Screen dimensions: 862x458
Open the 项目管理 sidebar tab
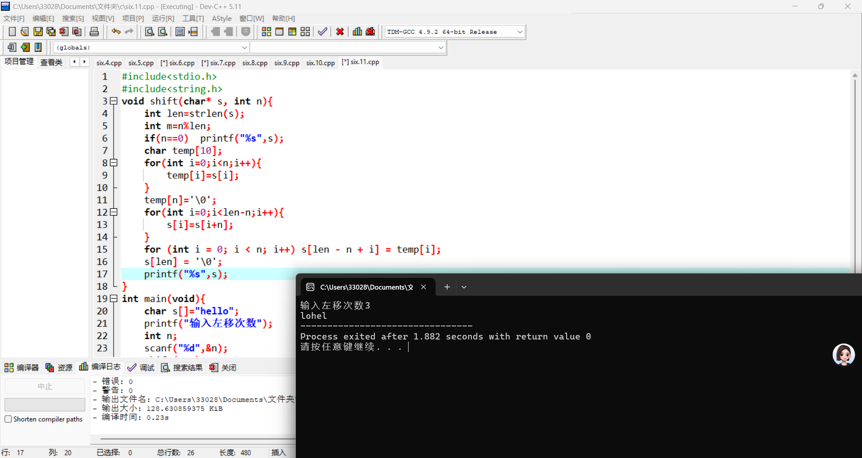point(19,62)
